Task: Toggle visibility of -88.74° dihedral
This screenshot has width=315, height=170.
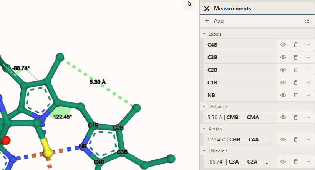Action: pos(283,162)
